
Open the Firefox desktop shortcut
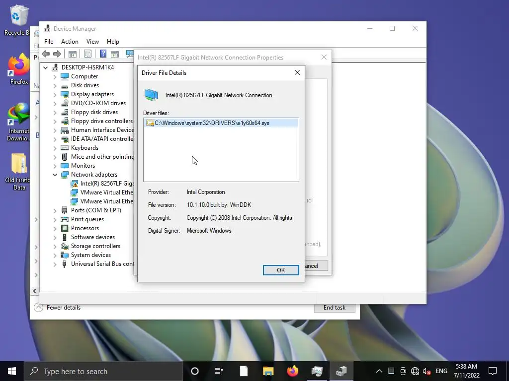coord(19,69)
